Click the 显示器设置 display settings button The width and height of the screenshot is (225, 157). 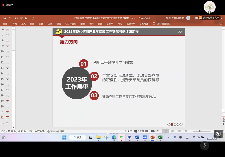[x=141, y=131]
